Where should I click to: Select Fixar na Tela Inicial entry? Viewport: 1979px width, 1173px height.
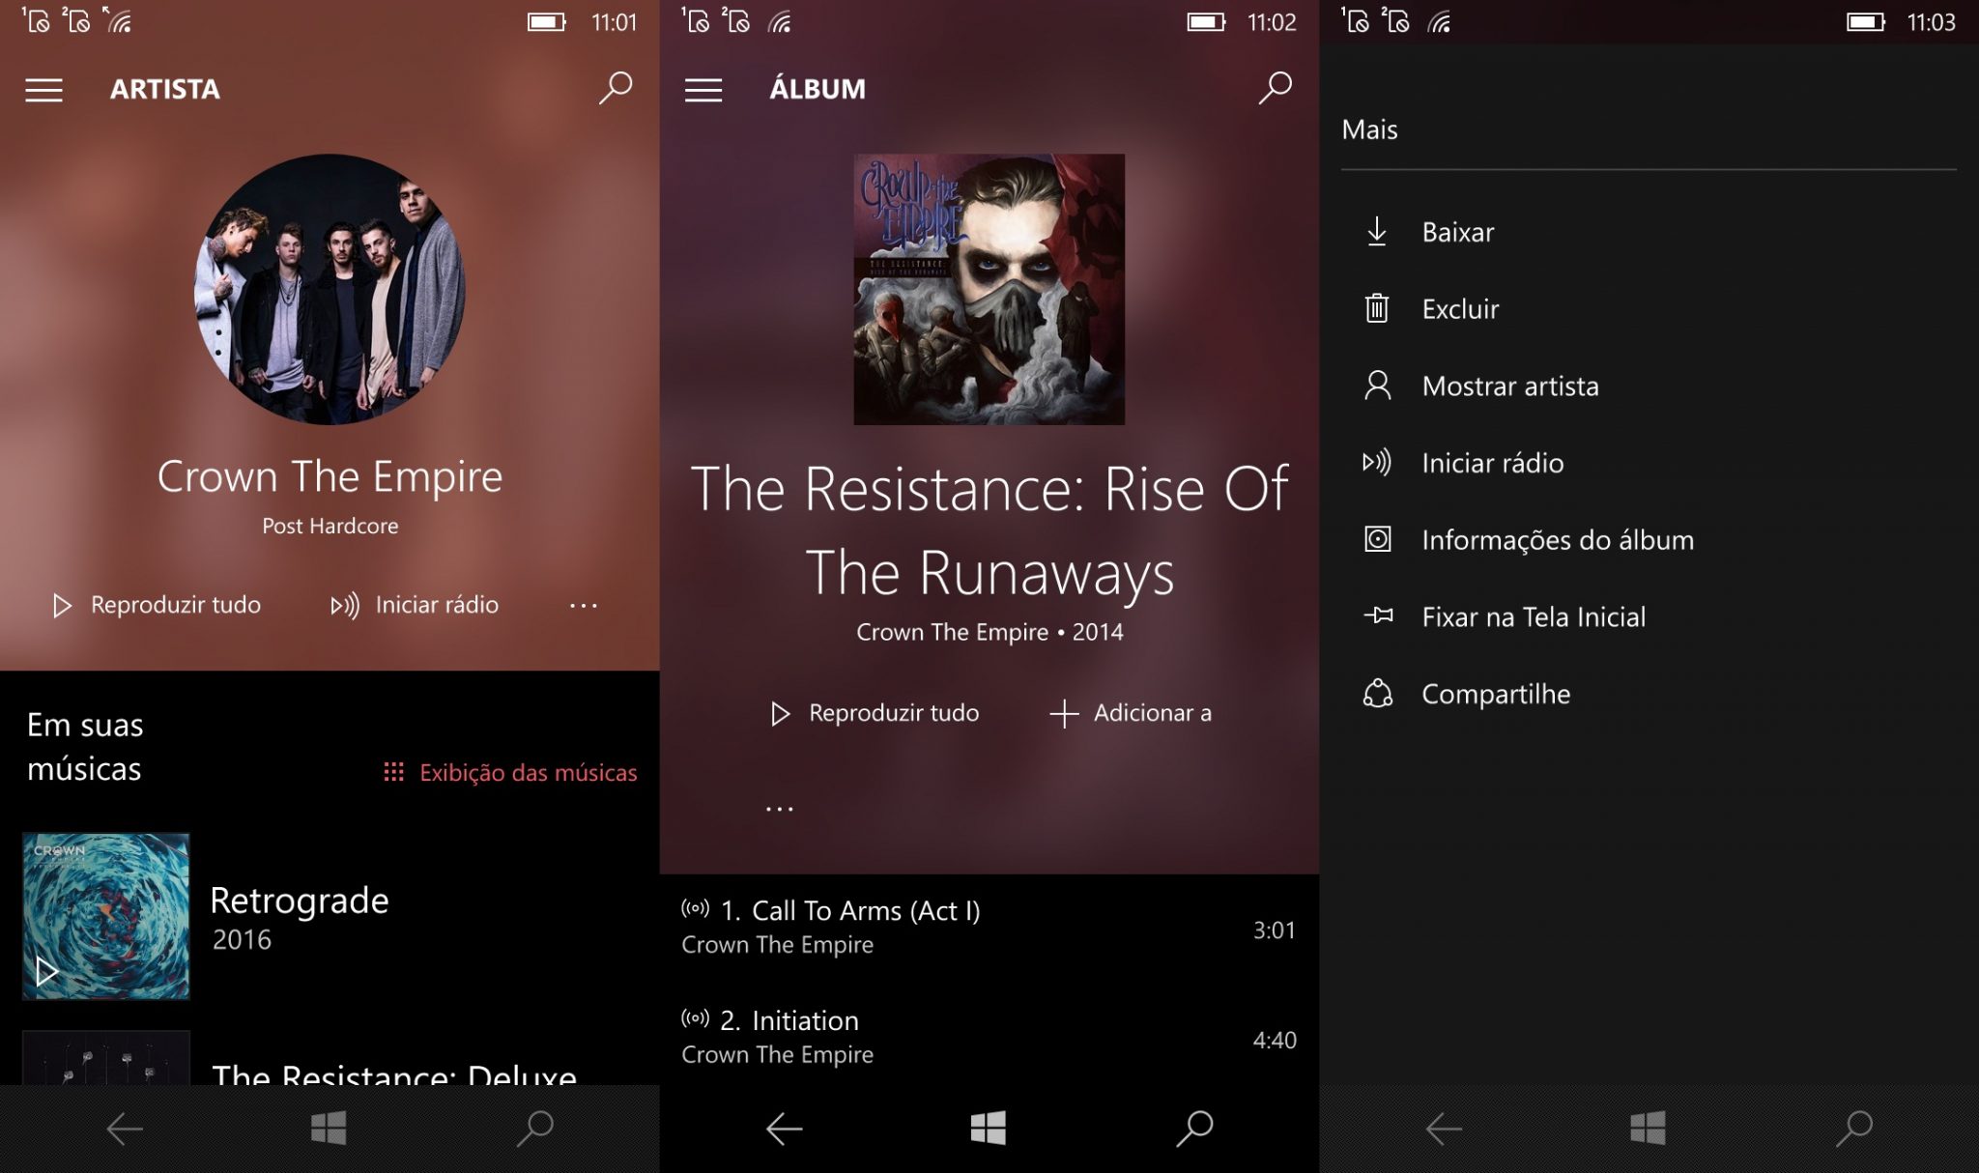pos(1649,616)
